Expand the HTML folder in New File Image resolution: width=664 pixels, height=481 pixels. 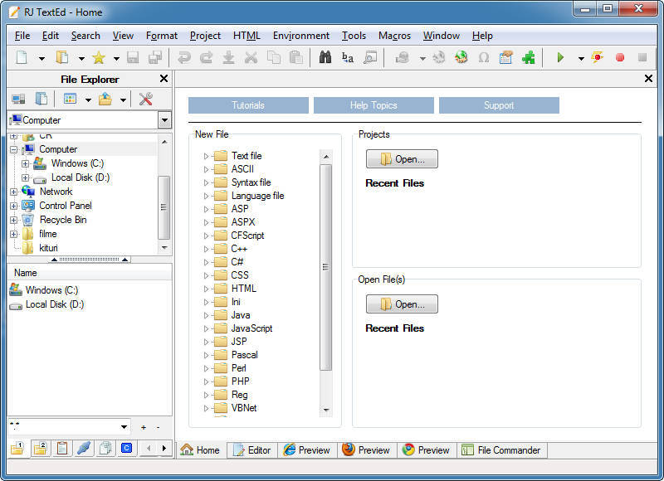click(206, 289)
